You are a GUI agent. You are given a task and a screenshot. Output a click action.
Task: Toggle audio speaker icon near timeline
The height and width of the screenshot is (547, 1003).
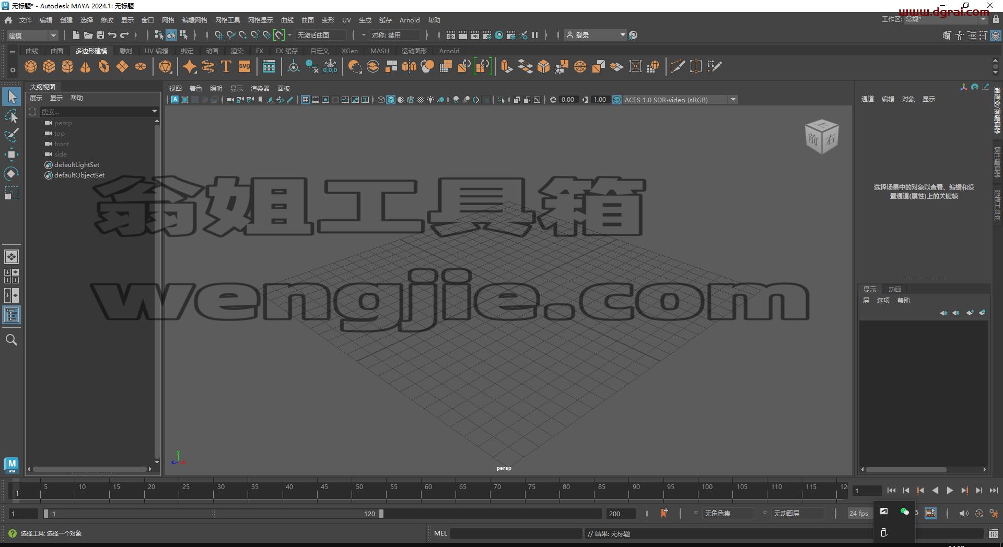[964, 514]
